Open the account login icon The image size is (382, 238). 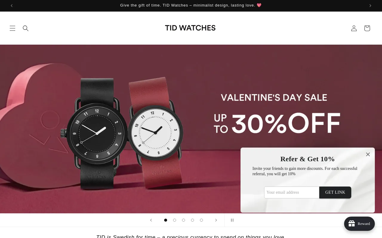coord(354,28)
